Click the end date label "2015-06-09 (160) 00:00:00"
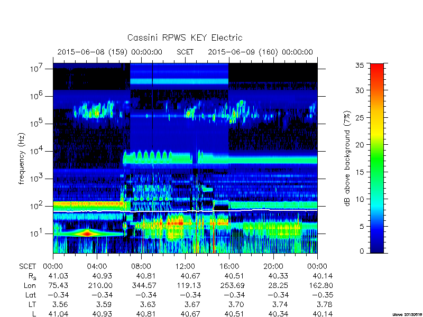 260,52
